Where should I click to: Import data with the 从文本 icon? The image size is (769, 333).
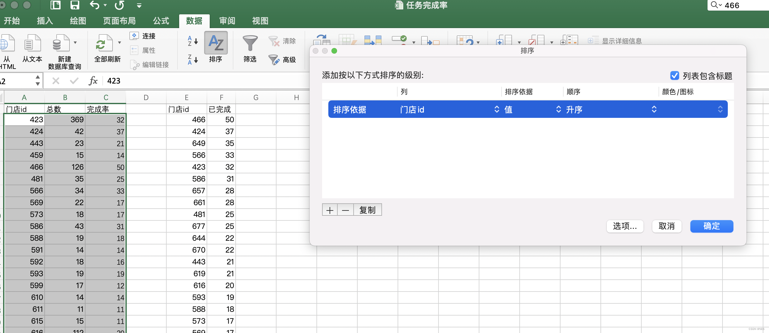coord(32,44)
